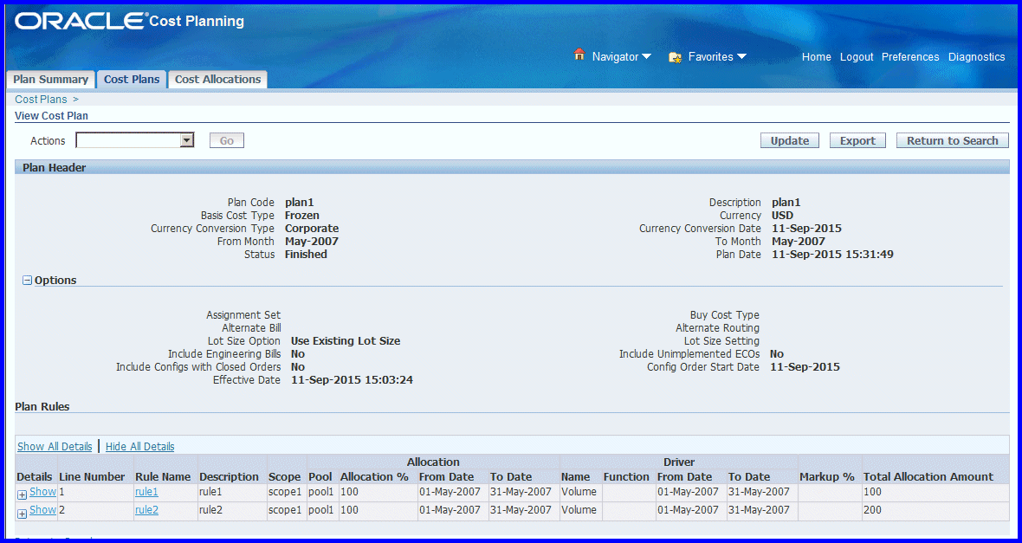1022x543 pixels.
Task: Click the Allocation % column header
Action: pyautogui.click(x=375, y=476)
